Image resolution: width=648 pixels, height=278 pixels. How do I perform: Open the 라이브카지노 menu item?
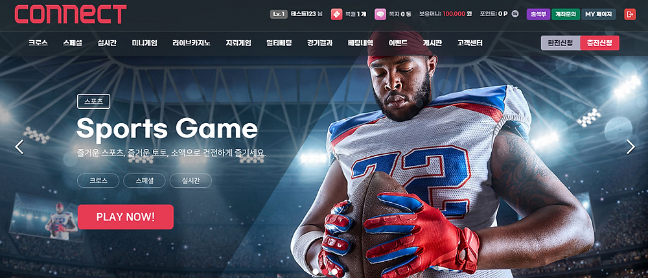[191, 43]
